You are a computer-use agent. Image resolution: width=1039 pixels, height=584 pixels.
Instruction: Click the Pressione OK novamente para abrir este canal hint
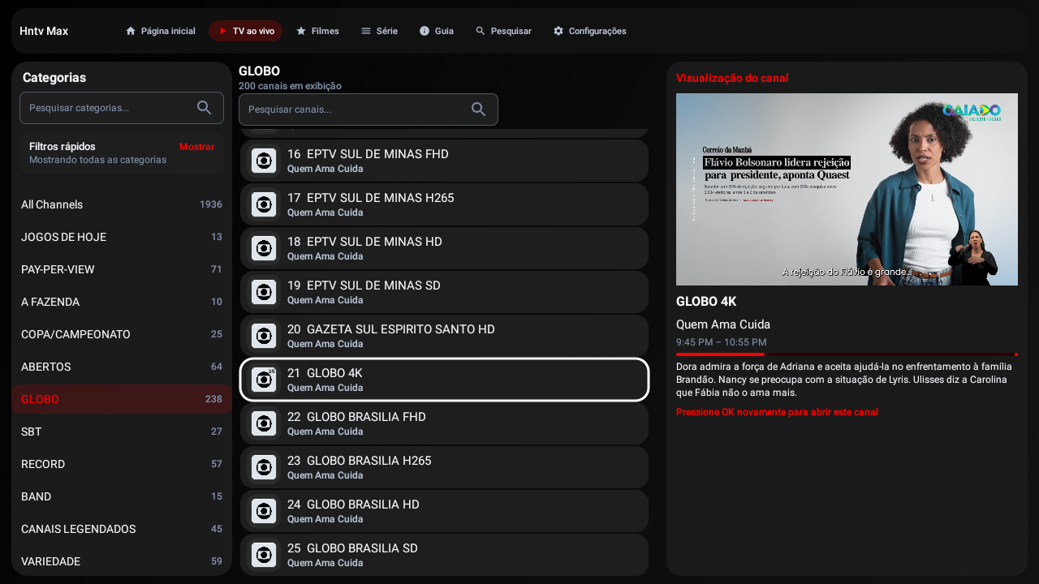pos(777,412)
